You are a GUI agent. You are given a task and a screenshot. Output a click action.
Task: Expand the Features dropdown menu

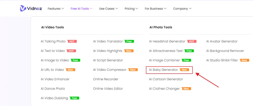(x=56, y=8)
